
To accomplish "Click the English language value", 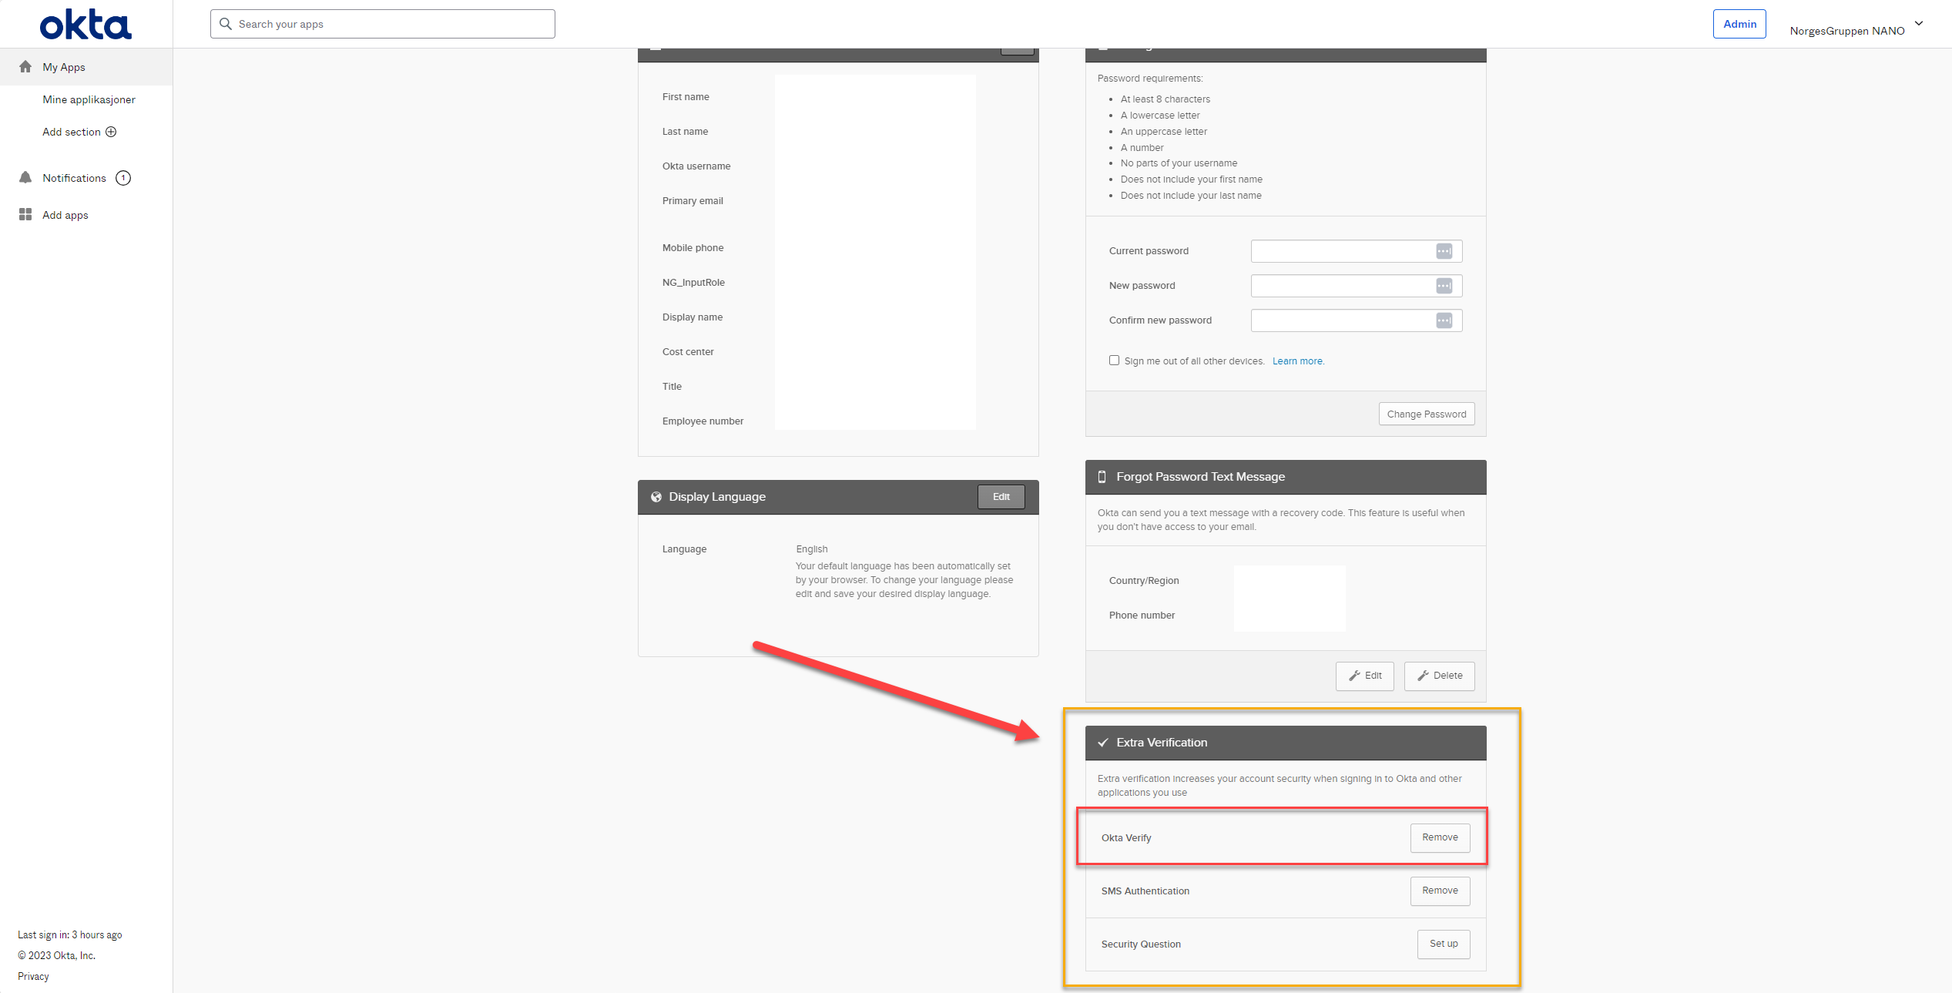I will (x=812, y=549).
